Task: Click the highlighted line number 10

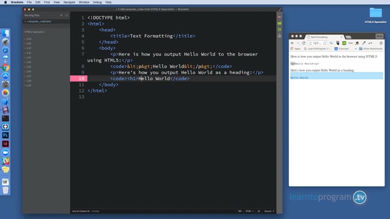Action: click(79, 78)
